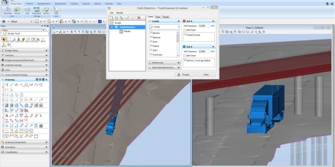Collapse the Set B section
The height and width of the screenshot is (167, 335).
(x=213, y=47)
